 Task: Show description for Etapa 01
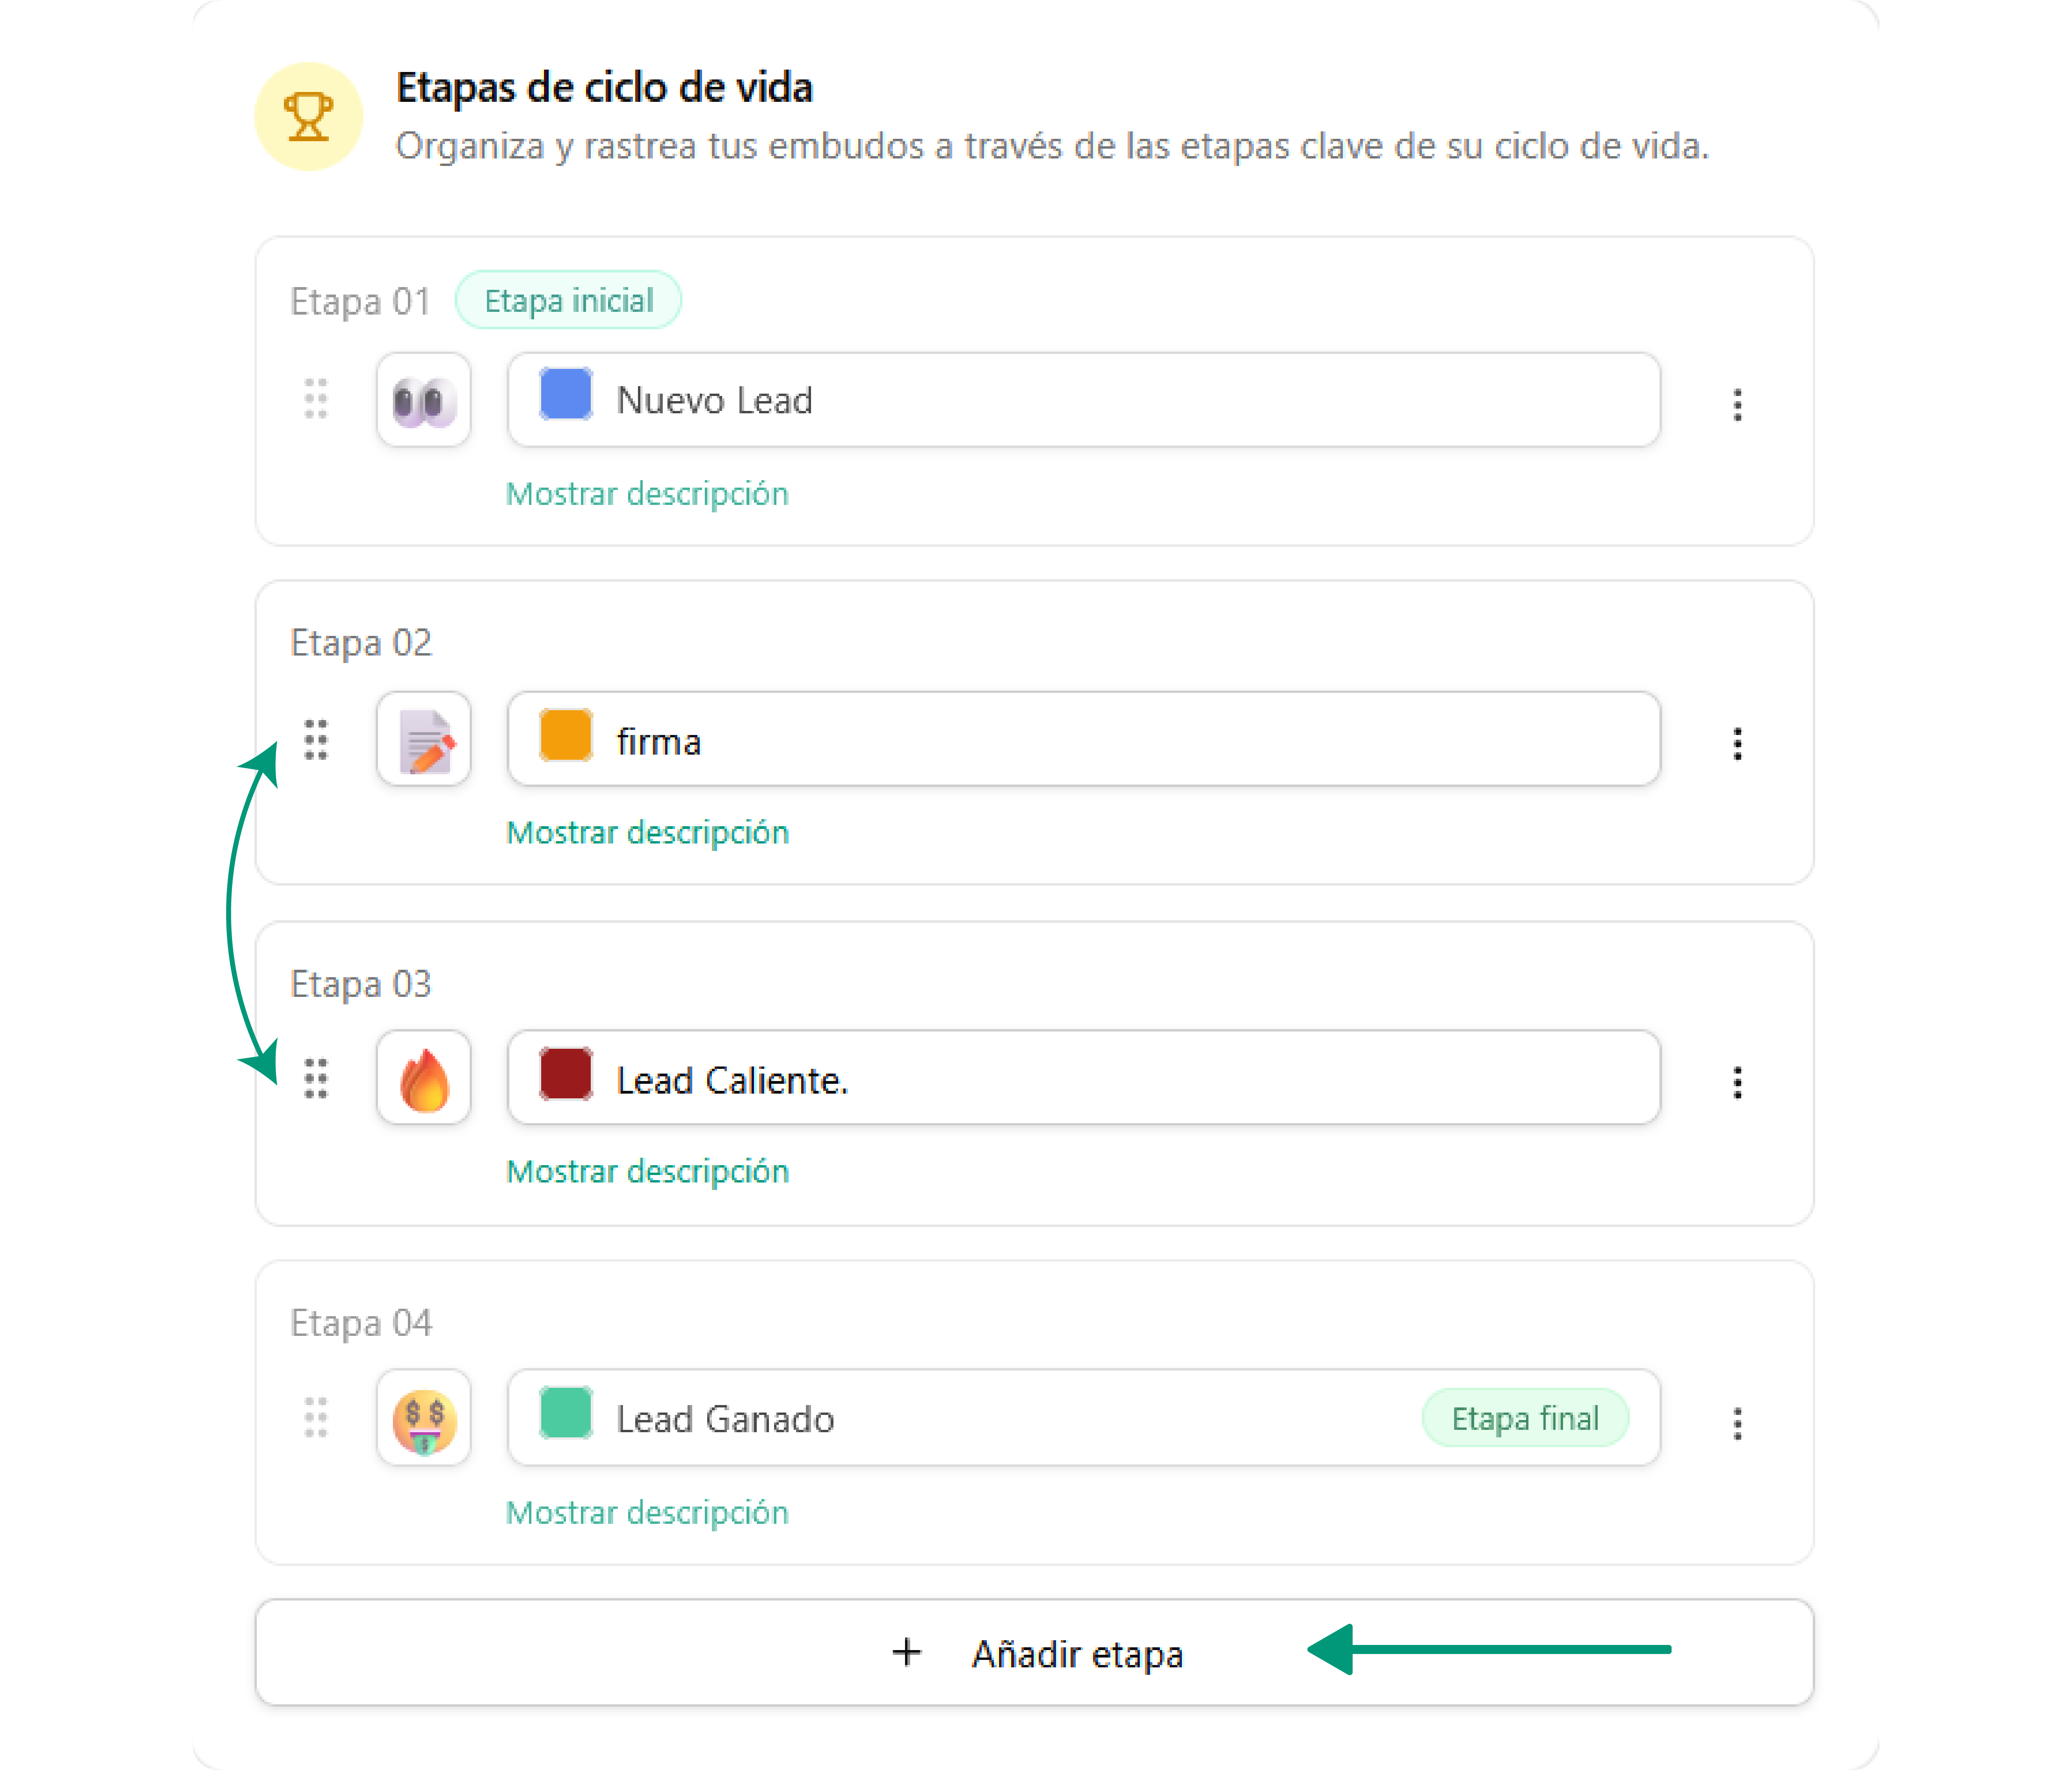pyautogui.click(x=647, y=494)
